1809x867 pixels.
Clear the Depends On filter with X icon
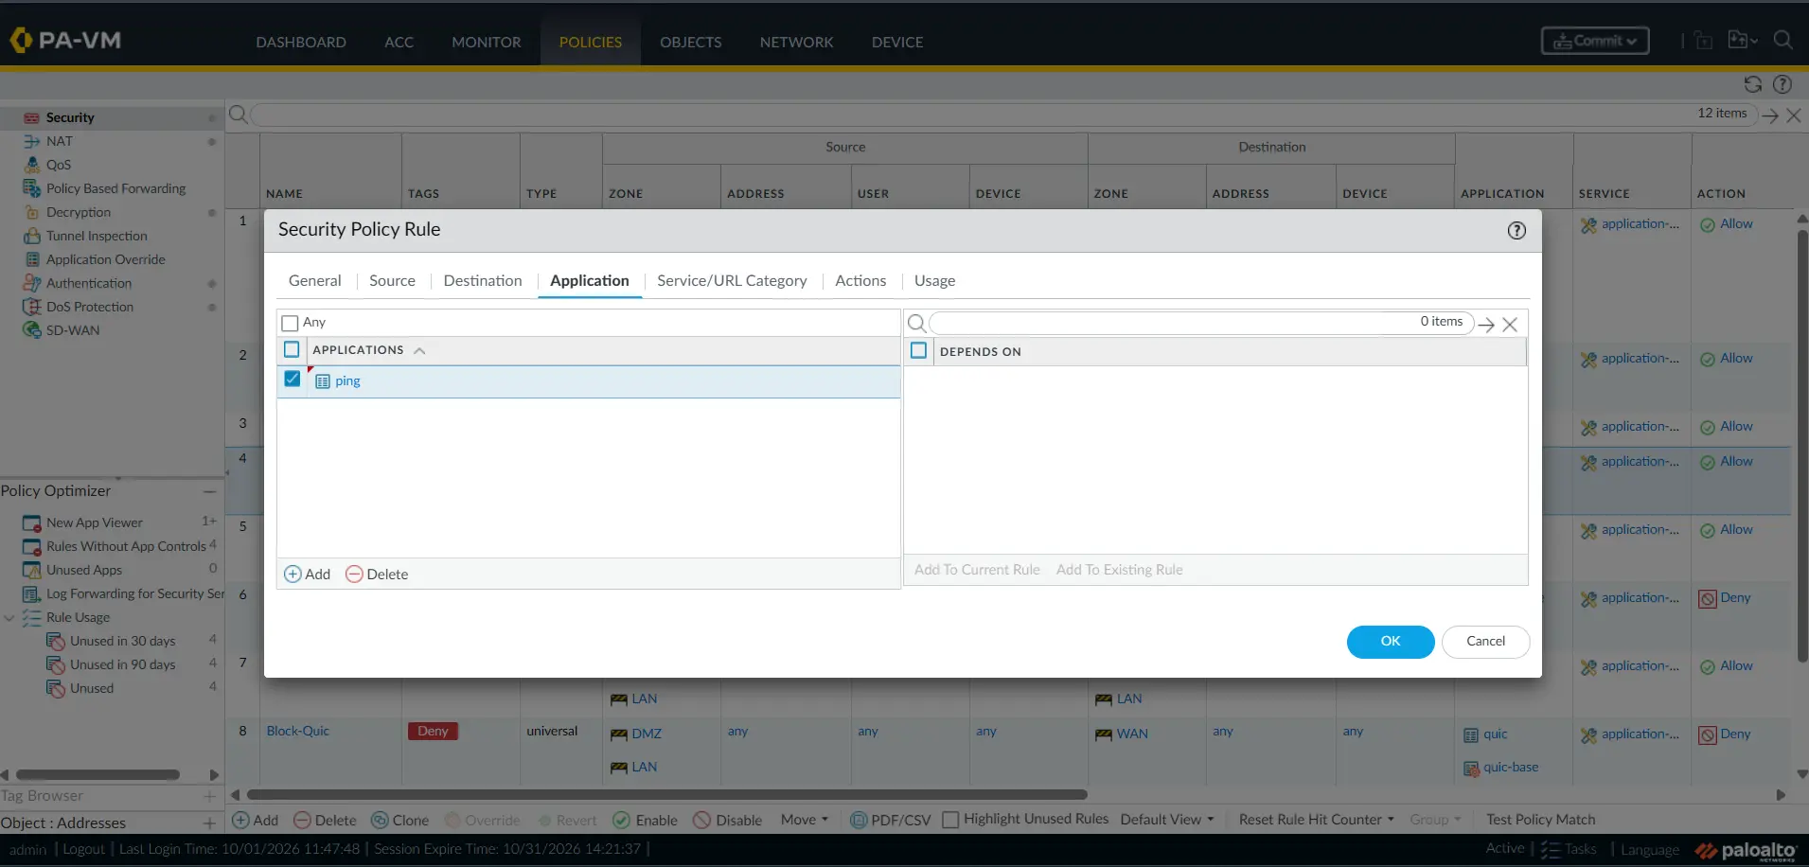[1510, 325]
